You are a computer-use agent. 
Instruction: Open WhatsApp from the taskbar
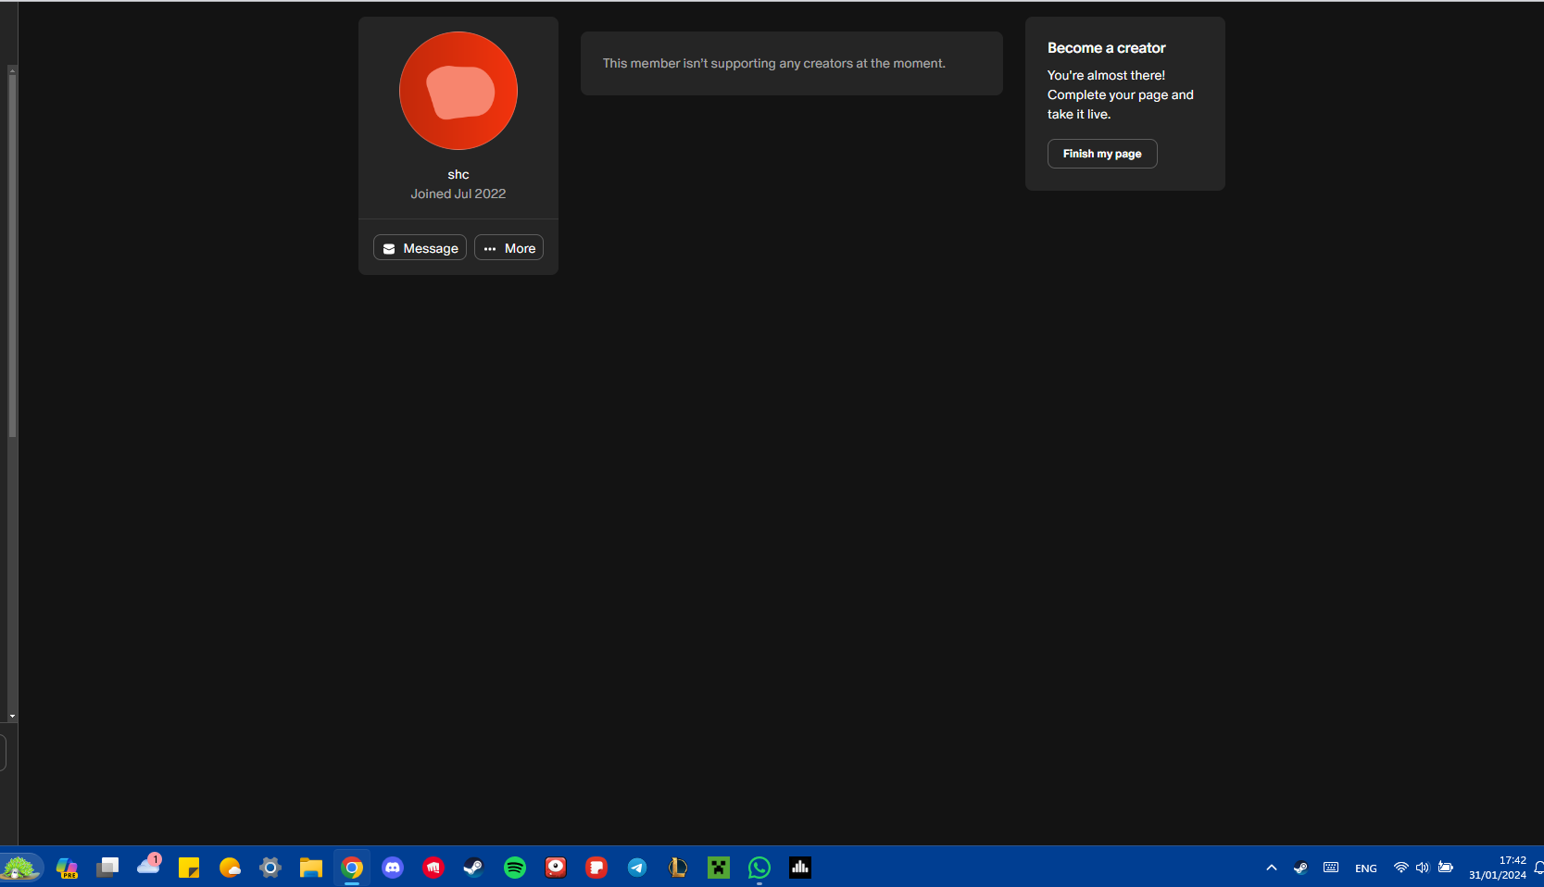759,868
